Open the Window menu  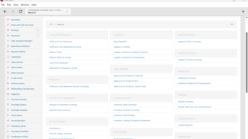pos(25,5)
